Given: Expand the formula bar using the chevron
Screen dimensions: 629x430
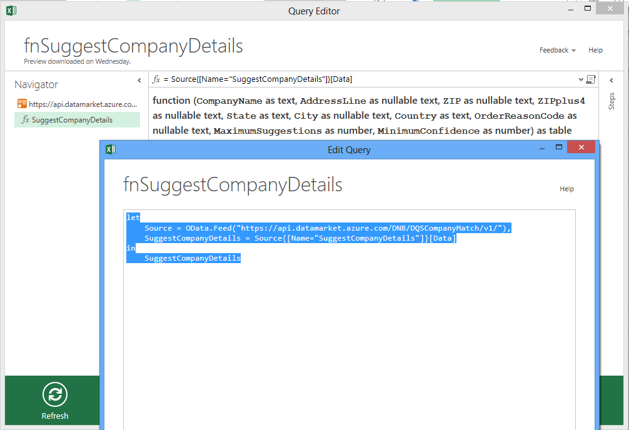Looking at the screenshot, I should (x=581, y=79).
